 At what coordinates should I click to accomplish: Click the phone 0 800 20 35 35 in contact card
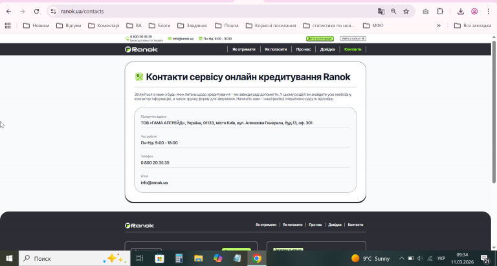click(155, 162)
